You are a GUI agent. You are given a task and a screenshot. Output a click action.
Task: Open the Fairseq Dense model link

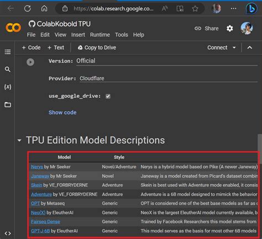pyautogui.click(x=45, y=221)
